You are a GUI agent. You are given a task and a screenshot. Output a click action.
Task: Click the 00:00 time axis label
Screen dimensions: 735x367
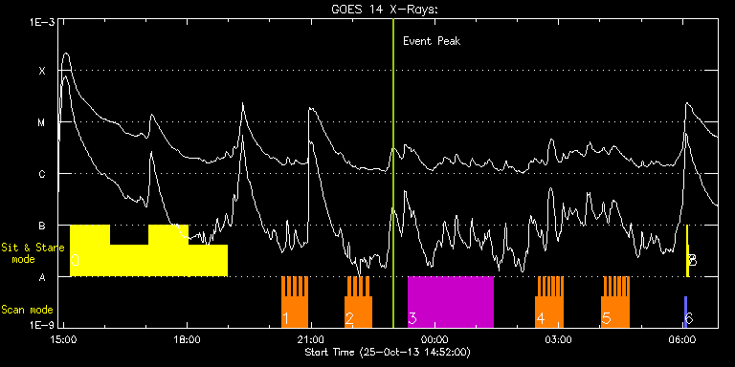(x=434, y=338)
